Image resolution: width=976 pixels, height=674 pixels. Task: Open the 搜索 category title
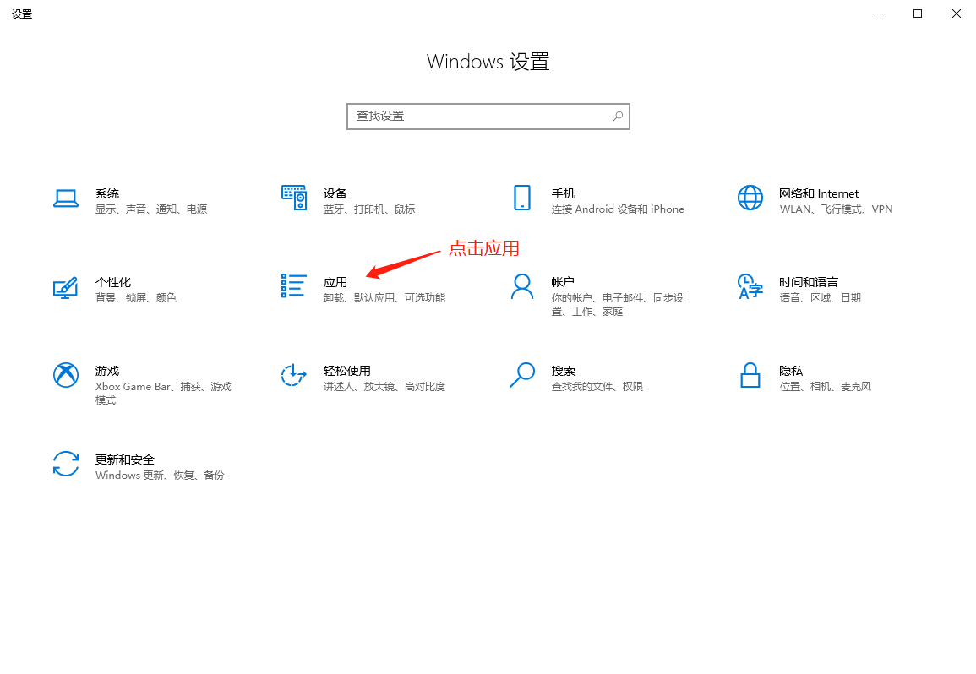point(564,371)
